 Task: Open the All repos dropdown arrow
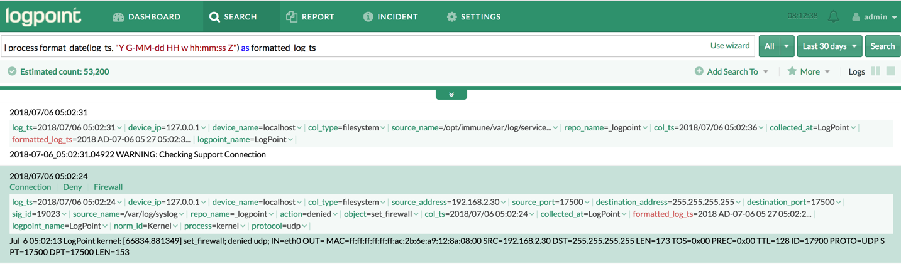pyautogui.click(x=786, y=46)
